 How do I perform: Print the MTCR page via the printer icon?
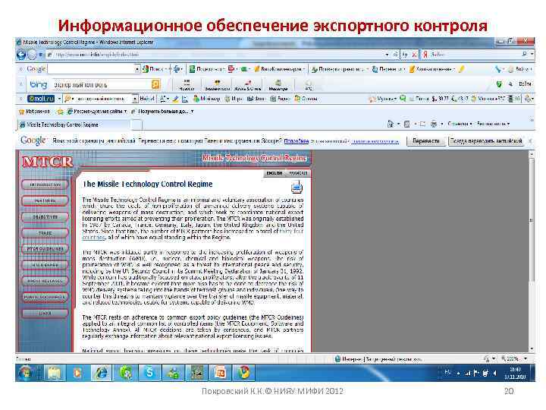pyautogui.click(x=297, y=188)
